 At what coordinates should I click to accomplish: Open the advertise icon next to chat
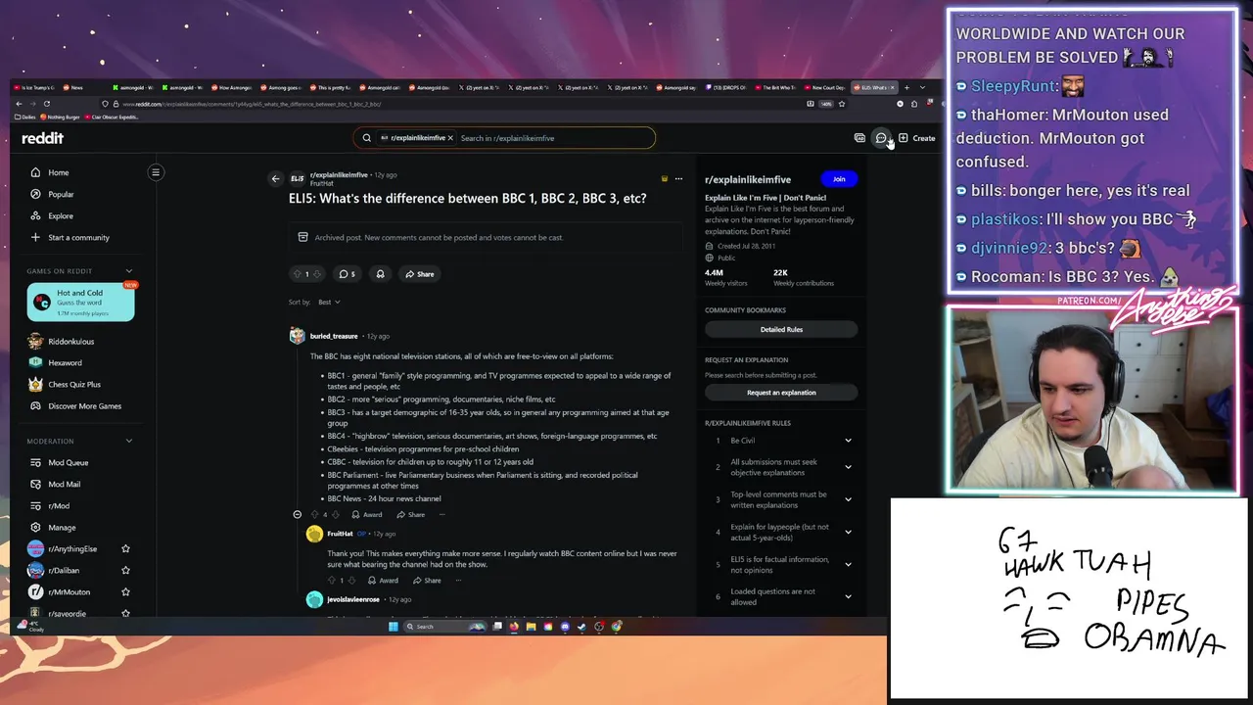[859, 138]
